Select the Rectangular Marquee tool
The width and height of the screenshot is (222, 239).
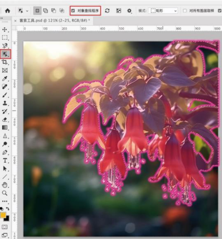(5, 37)
